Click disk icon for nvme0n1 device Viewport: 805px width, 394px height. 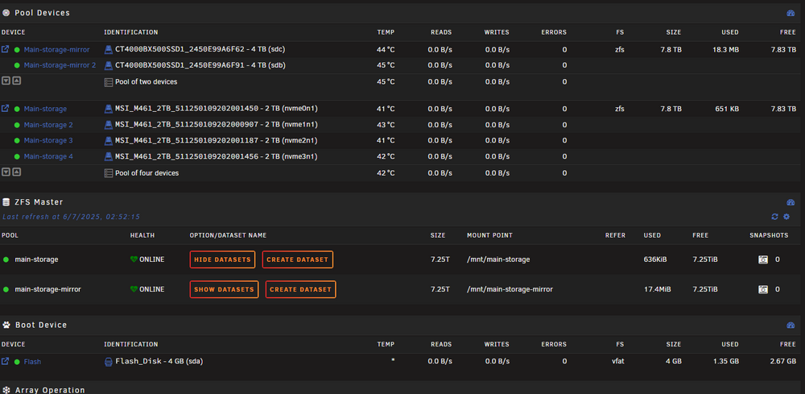(109, 109)
